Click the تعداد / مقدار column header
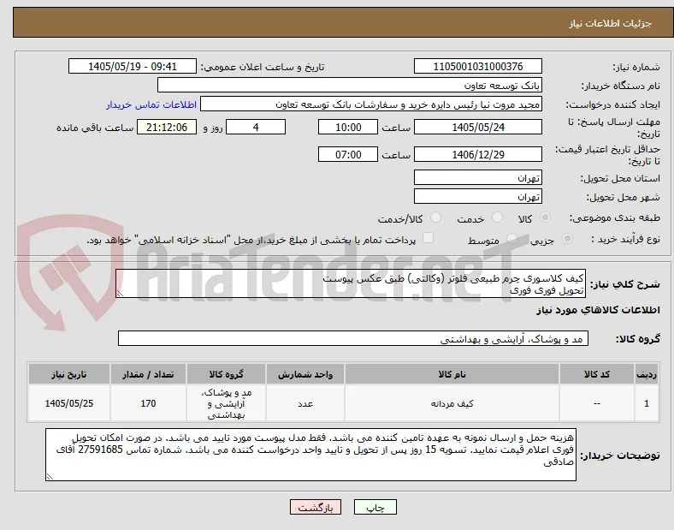The image size is (674, 530). [148, 374]
